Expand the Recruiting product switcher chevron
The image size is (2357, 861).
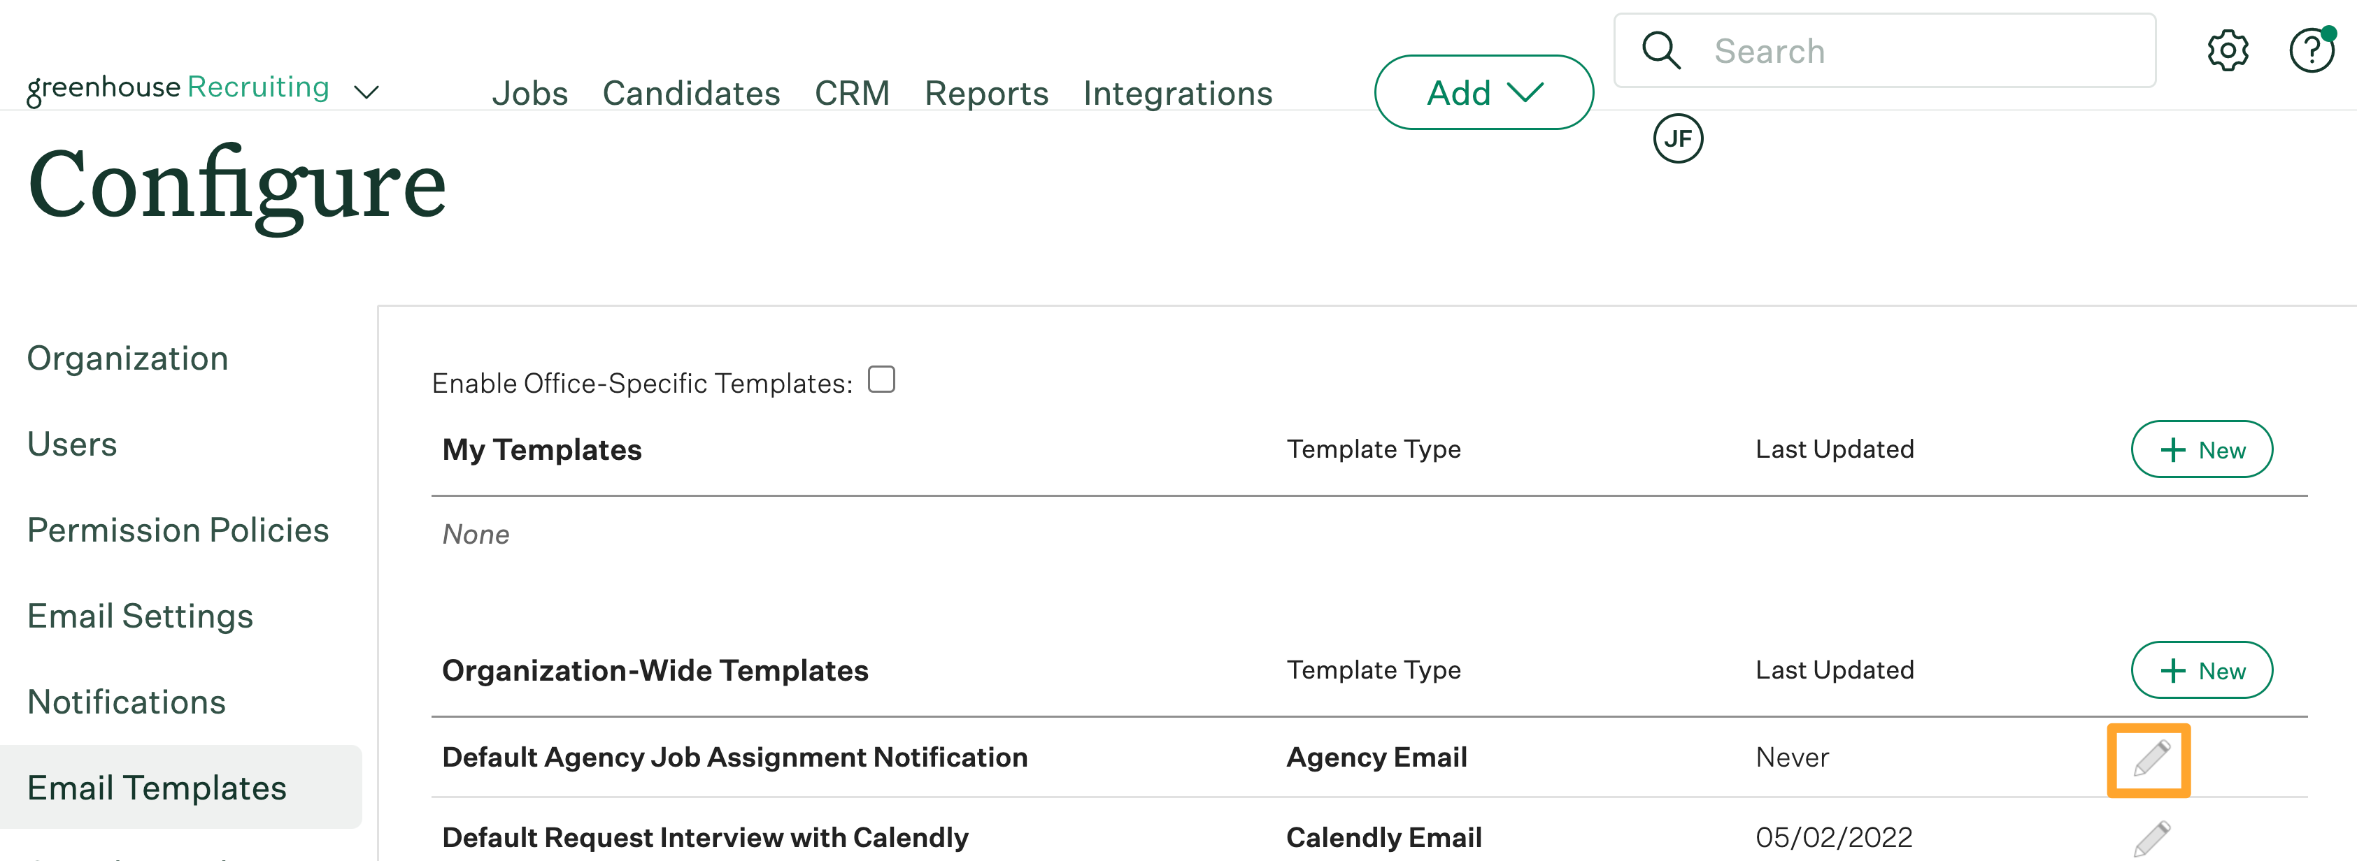[366, 92]
